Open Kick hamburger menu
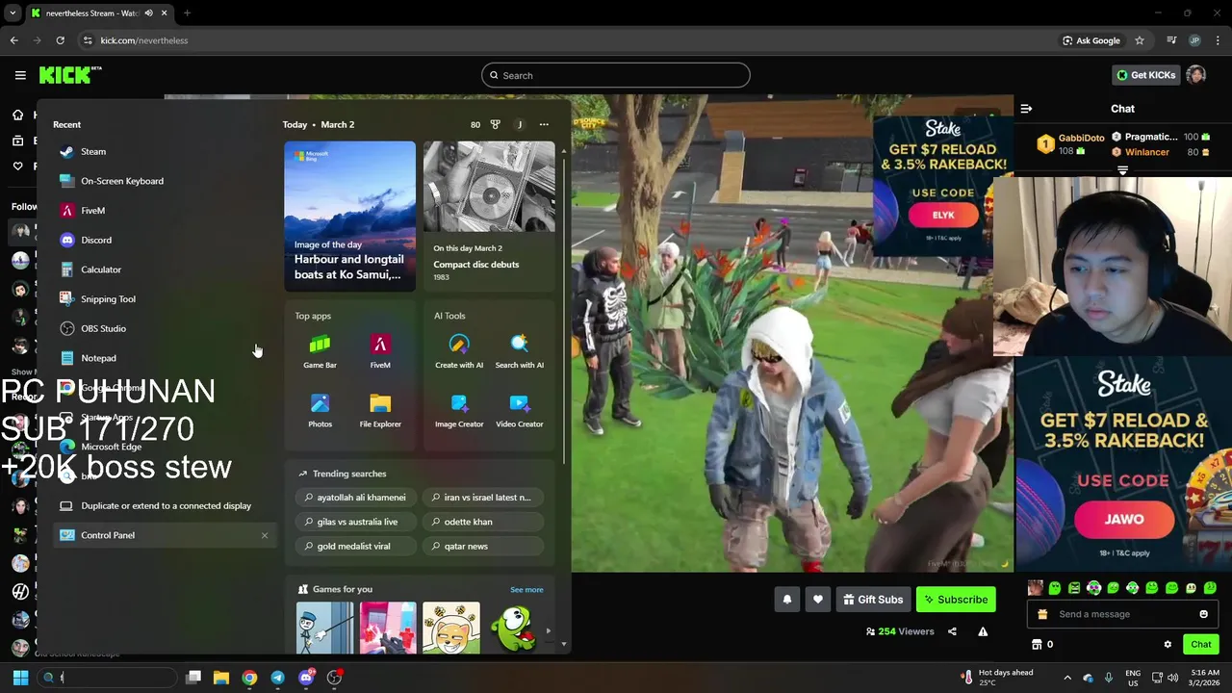This screenshot has height=693, width=1232. [20, 75]
